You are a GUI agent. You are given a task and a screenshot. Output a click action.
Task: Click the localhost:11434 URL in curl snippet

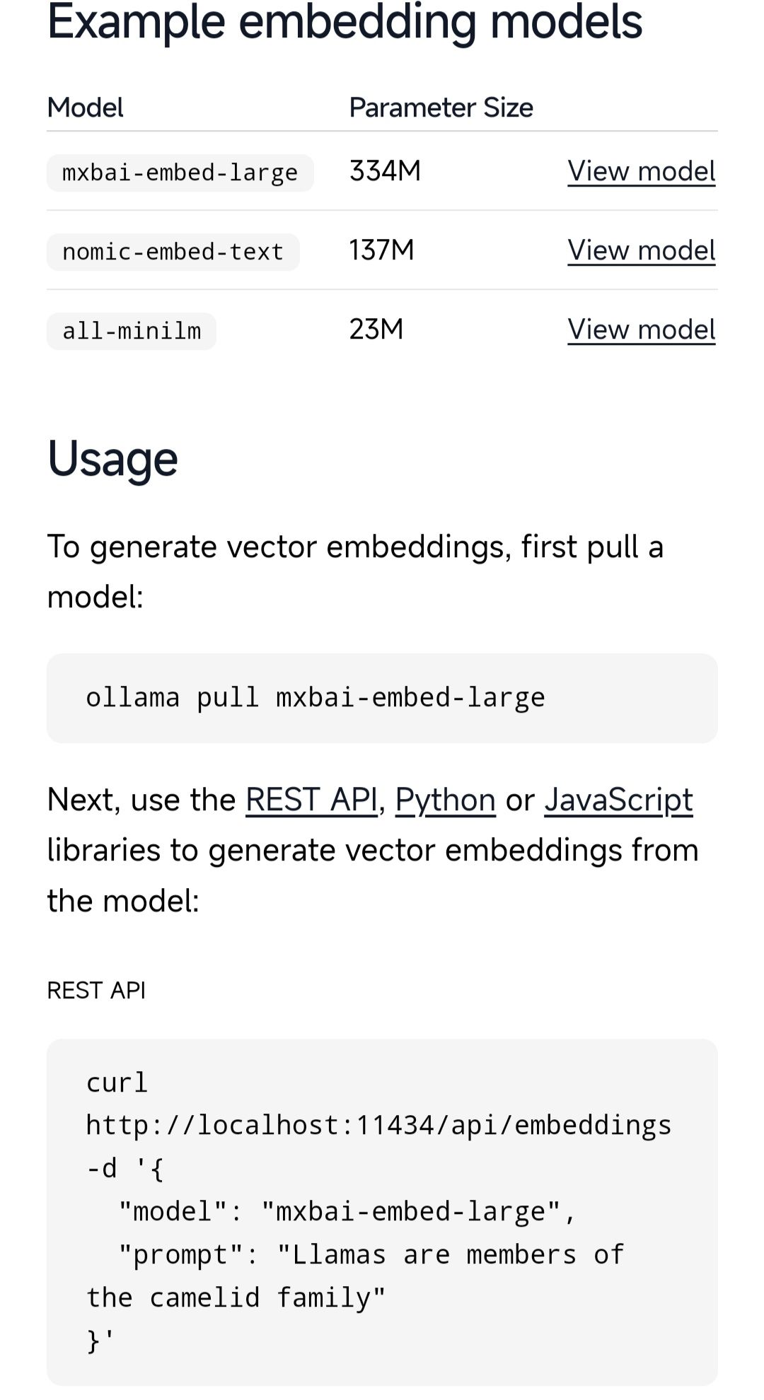[x=378, y=1125]
